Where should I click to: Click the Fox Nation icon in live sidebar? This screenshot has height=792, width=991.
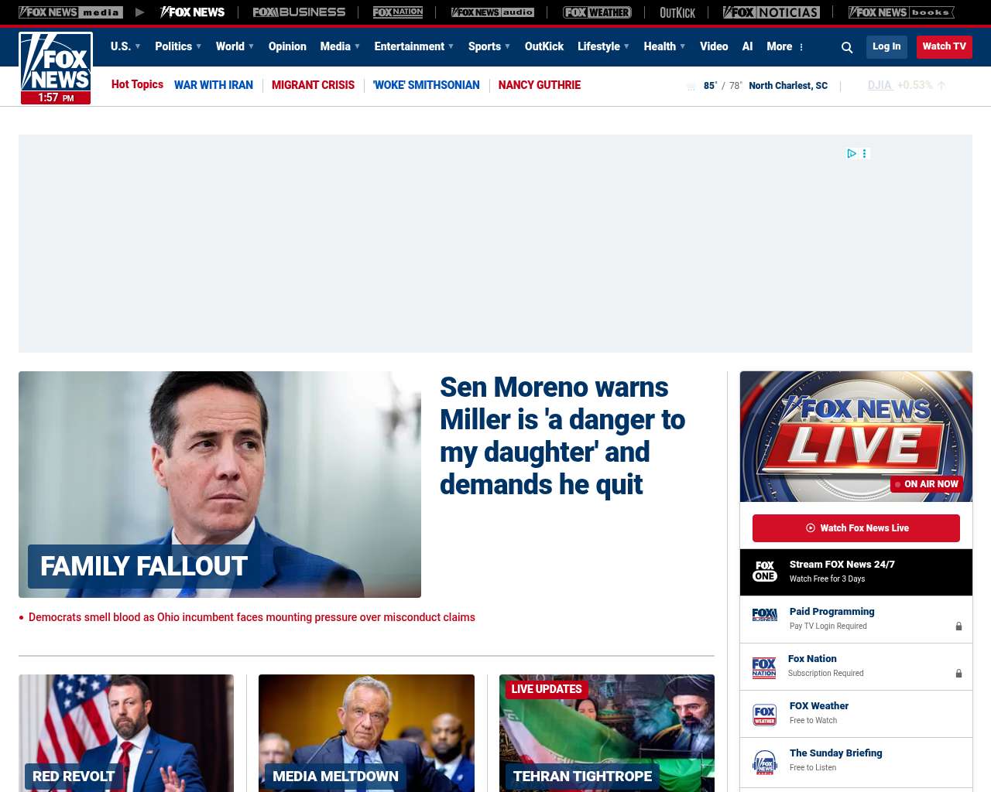(x=764, y=667)
